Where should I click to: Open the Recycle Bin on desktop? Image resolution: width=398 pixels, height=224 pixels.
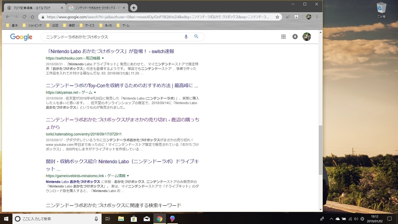381,10
